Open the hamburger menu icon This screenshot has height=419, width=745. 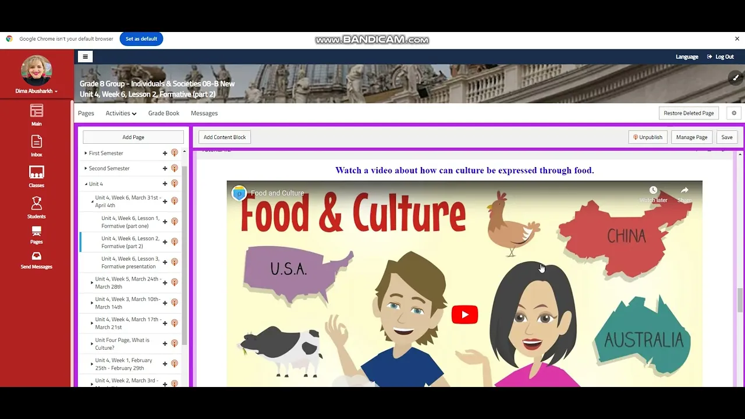click(x=85, y=56)
